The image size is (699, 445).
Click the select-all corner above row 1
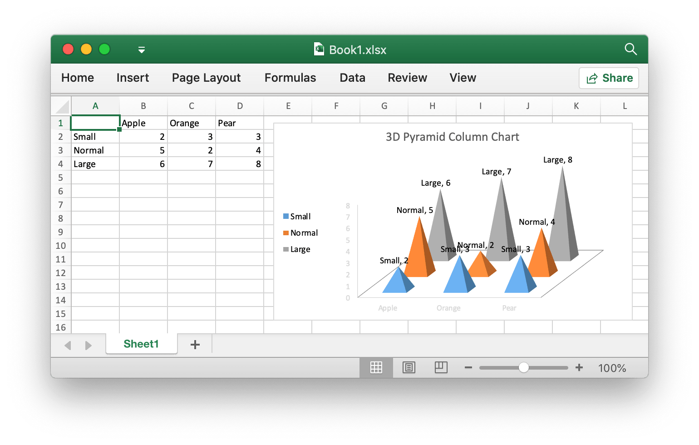(x=61, y=105)
